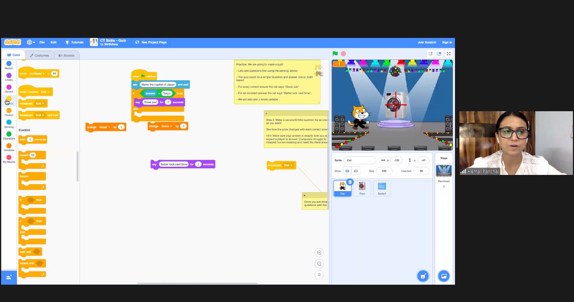574x302 pixels.
Task: Switch to the Costumes tab
Action: click(39, 55)
